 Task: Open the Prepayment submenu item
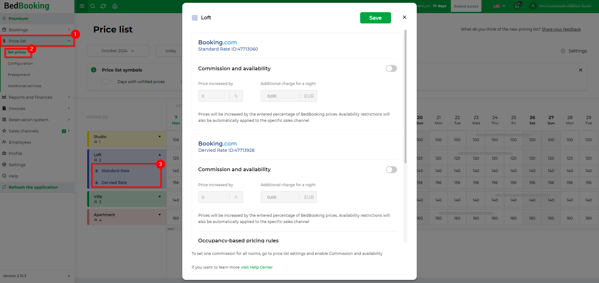[19, 75]
